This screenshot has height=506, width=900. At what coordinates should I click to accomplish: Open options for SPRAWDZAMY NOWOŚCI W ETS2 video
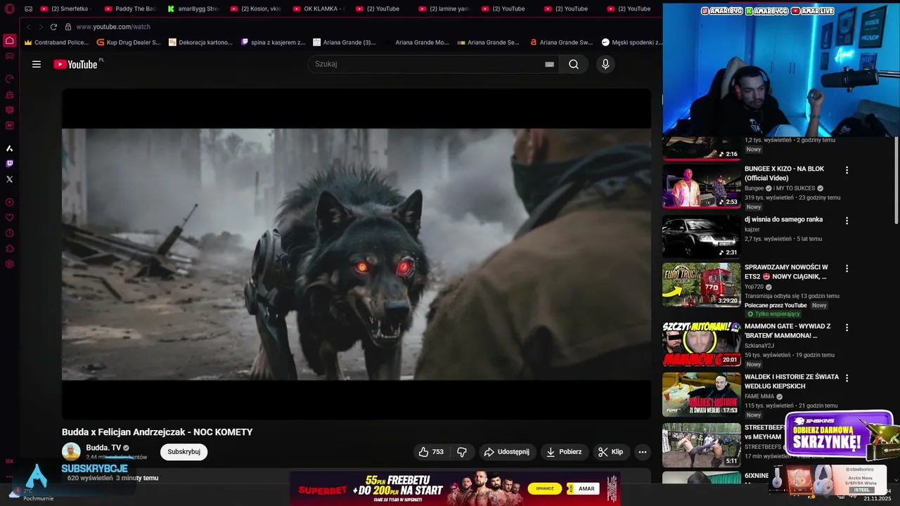coord(847,268)
